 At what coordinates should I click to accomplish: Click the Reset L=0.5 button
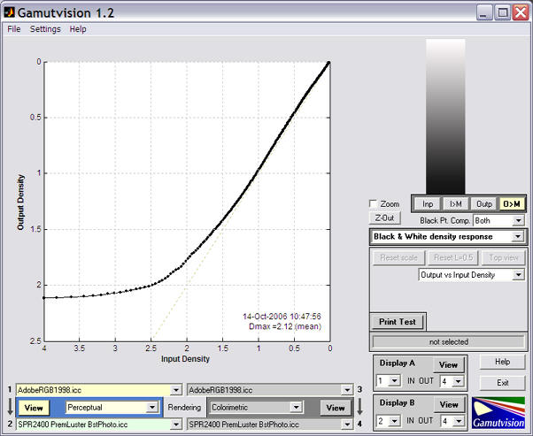(453, 257)
